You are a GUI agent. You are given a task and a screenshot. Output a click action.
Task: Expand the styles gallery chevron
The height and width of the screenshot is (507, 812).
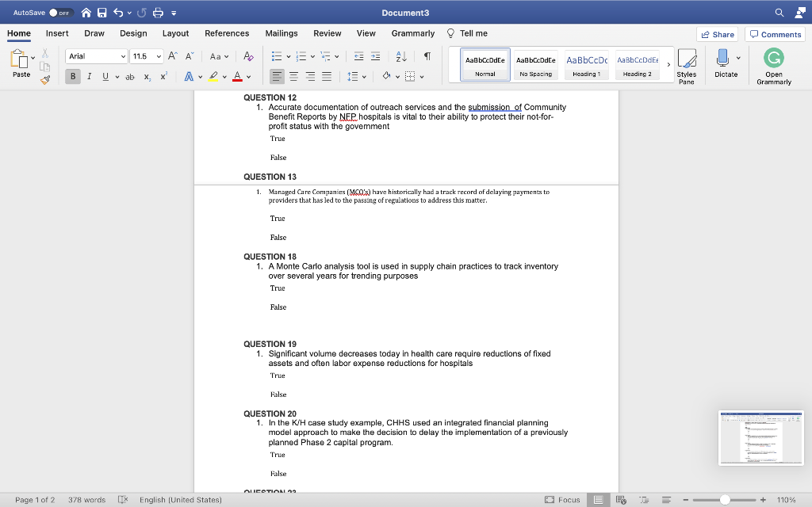(668, 65)
